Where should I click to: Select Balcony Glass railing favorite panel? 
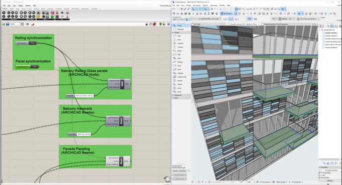point(80,96)
